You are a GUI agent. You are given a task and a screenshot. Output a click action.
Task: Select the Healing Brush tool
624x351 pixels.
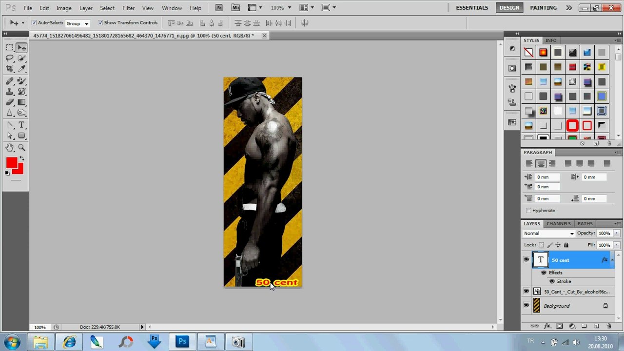coord(10,81)
